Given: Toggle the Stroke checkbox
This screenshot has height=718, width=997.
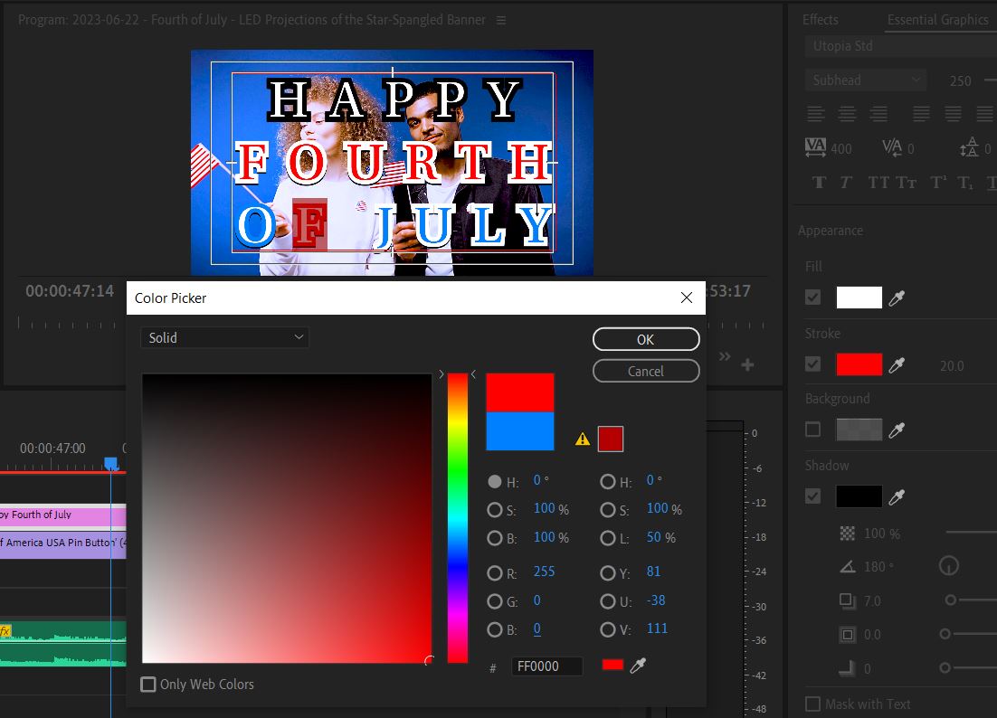Looking at the screenshot, I should [812, 364].
